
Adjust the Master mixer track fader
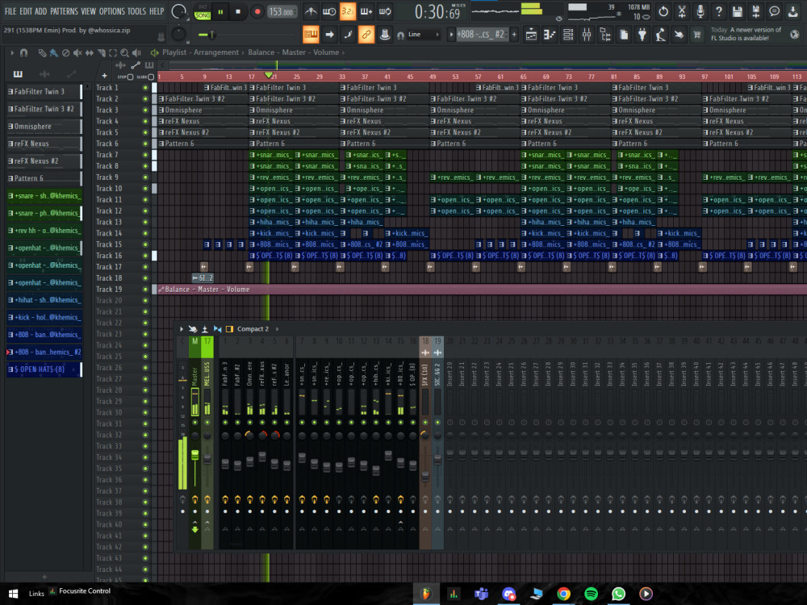point(195,455)
